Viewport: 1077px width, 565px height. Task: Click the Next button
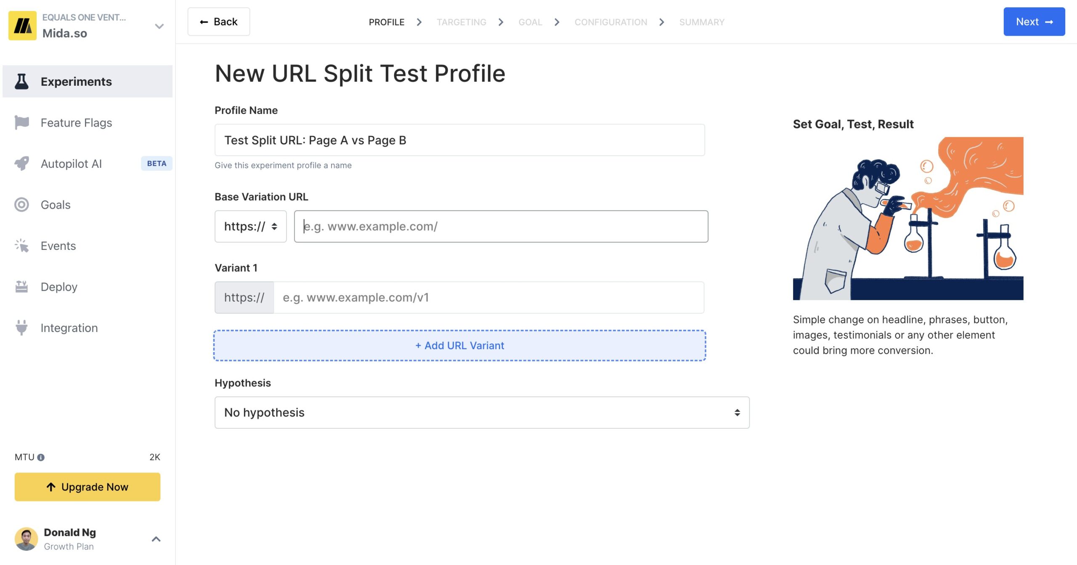[x=1034, y=21]
